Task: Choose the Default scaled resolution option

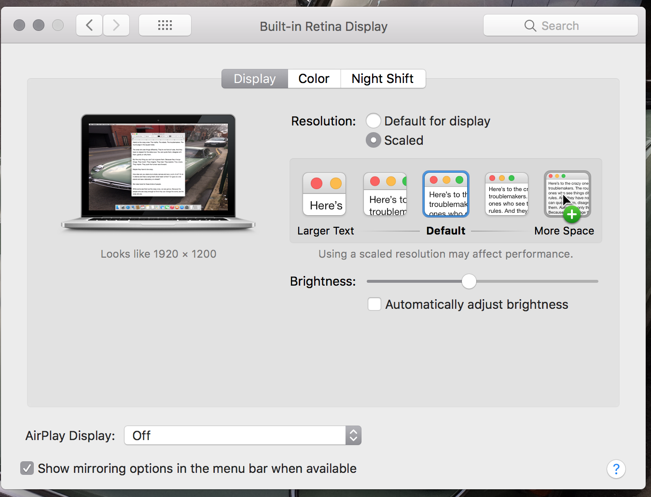Action: tap(445, 193)
